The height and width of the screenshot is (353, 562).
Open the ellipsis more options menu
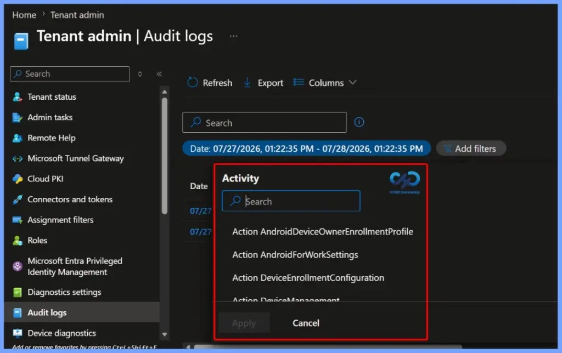234,36
